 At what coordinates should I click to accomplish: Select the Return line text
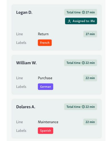pos(43,34)
